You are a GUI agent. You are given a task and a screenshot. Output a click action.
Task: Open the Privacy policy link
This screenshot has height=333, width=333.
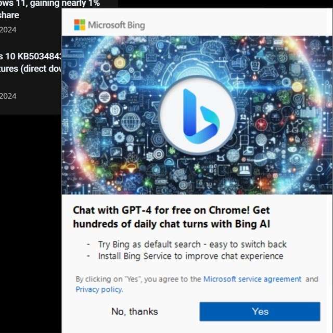(x=99, y=289)
